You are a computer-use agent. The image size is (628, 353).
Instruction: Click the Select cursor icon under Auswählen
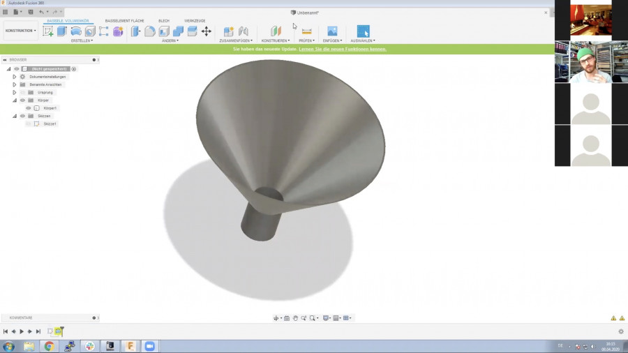(x=363, y=31)
